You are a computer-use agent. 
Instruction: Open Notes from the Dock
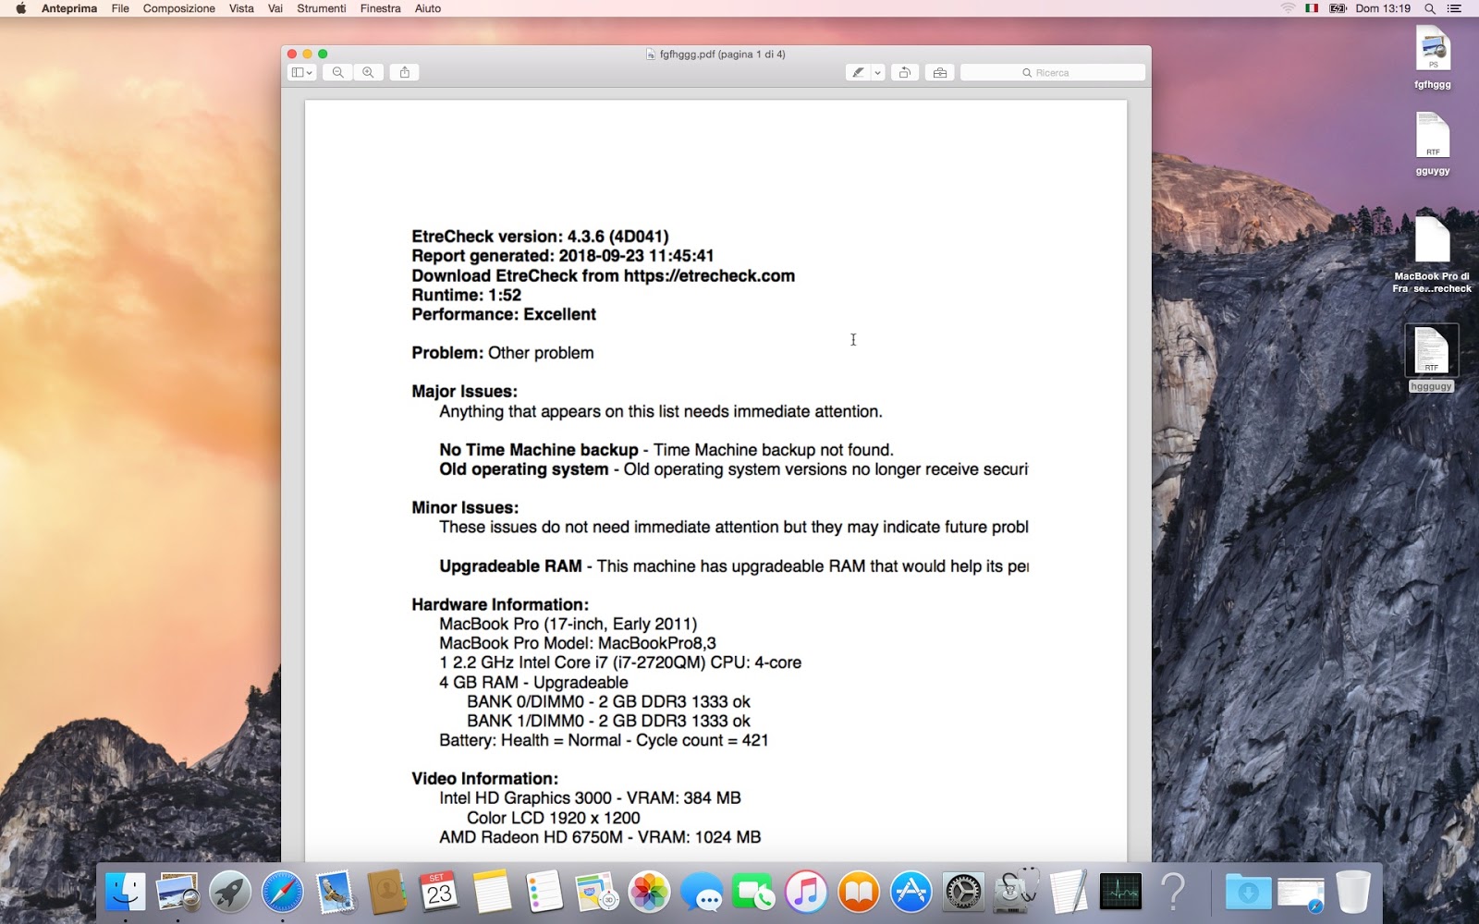pyautogui.click(x=492, y=893)
